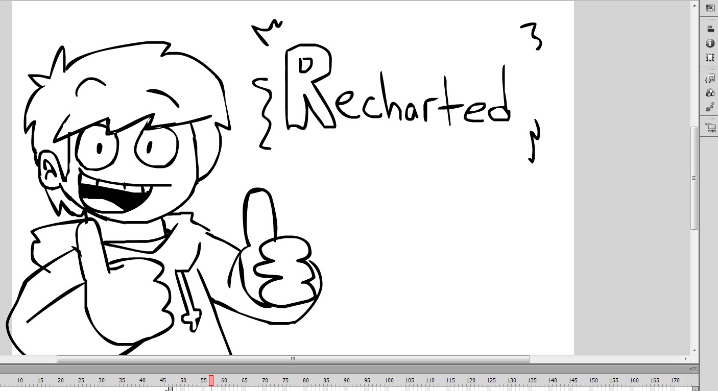
Task: Move playhead to frame 80 on ruler
Action: pos(306,380)
